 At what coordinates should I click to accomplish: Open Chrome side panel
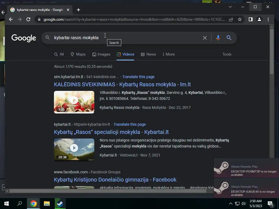(x=251, y=19)
